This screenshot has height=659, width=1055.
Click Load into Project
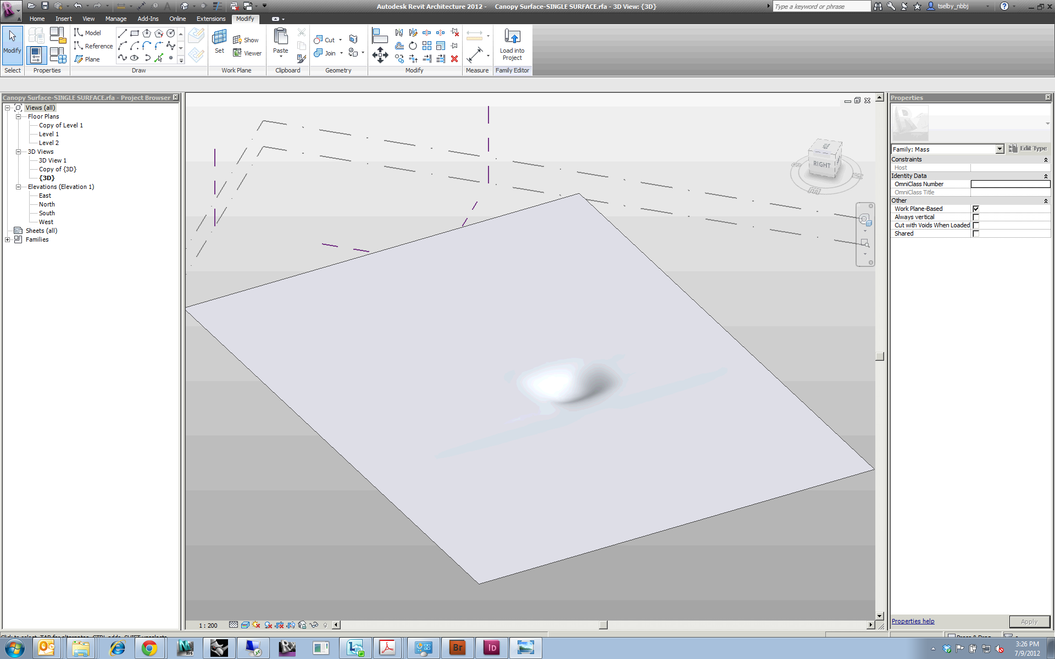[512, 45]
